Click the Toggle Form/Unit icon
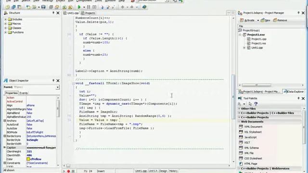 [x=19, y=7]
